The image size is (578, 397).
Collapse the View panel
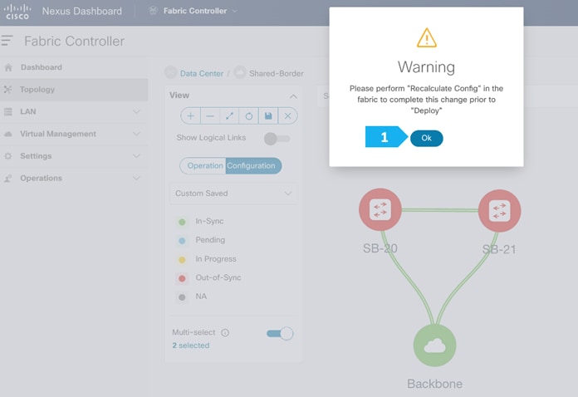(293, 96)
